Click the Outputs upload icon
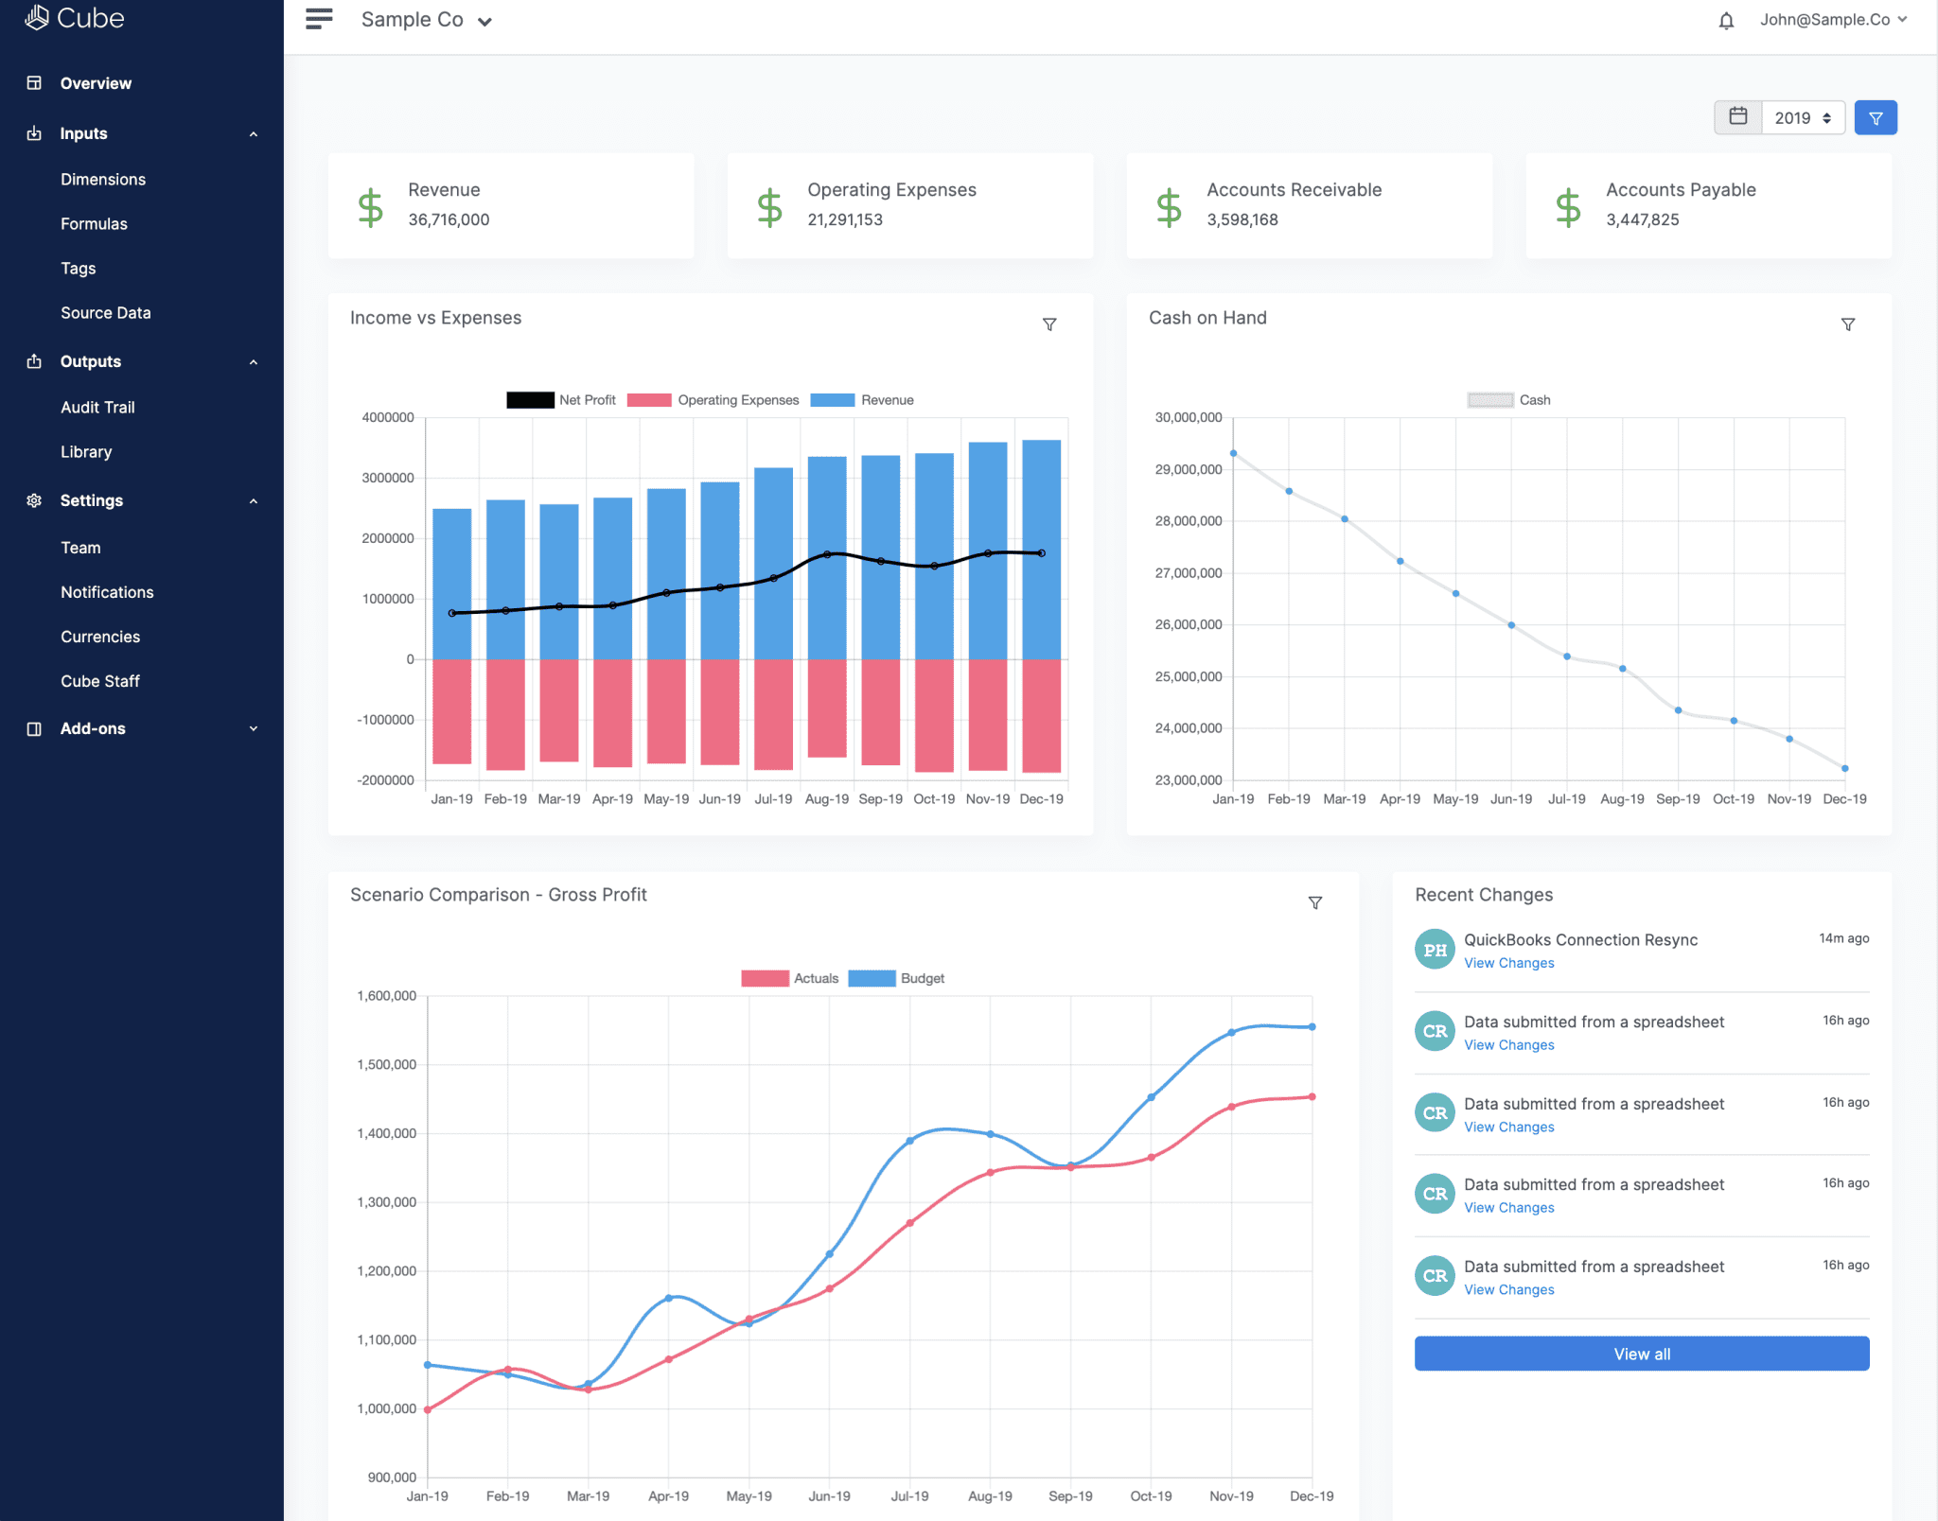This screenshot has height=1521, width=1938. (34, 360)
